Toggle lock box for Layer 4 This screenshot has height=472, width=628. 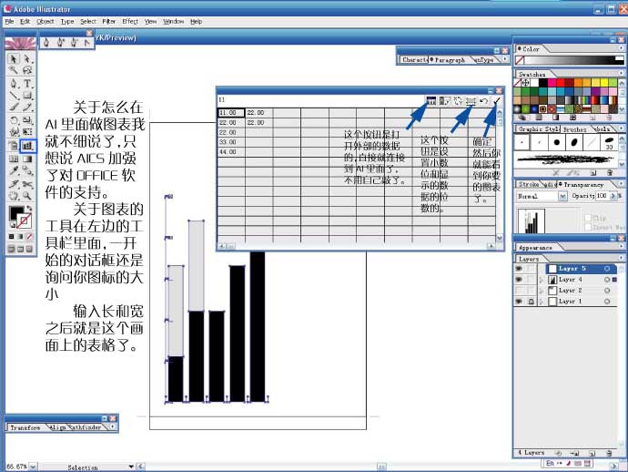tap(532, 280)
